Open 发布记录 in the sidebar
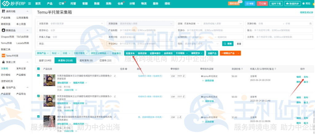The image size is (315, 138). 21,69
